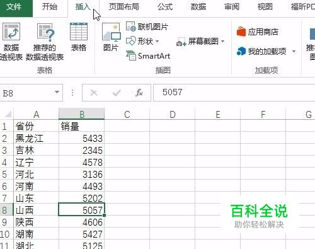The width and height of the screenshot is (315, 249).
Task: Open the Data (数据) tab
Action: click(x=198, y=7)
